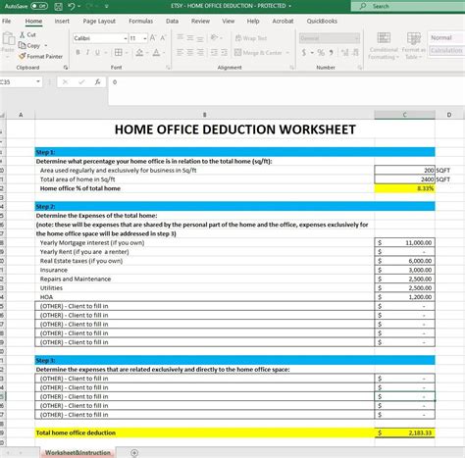The image size is (465, 458).
Task: Select the Worksheet&Instruction sheet tab
Action: tap(77, 453)
